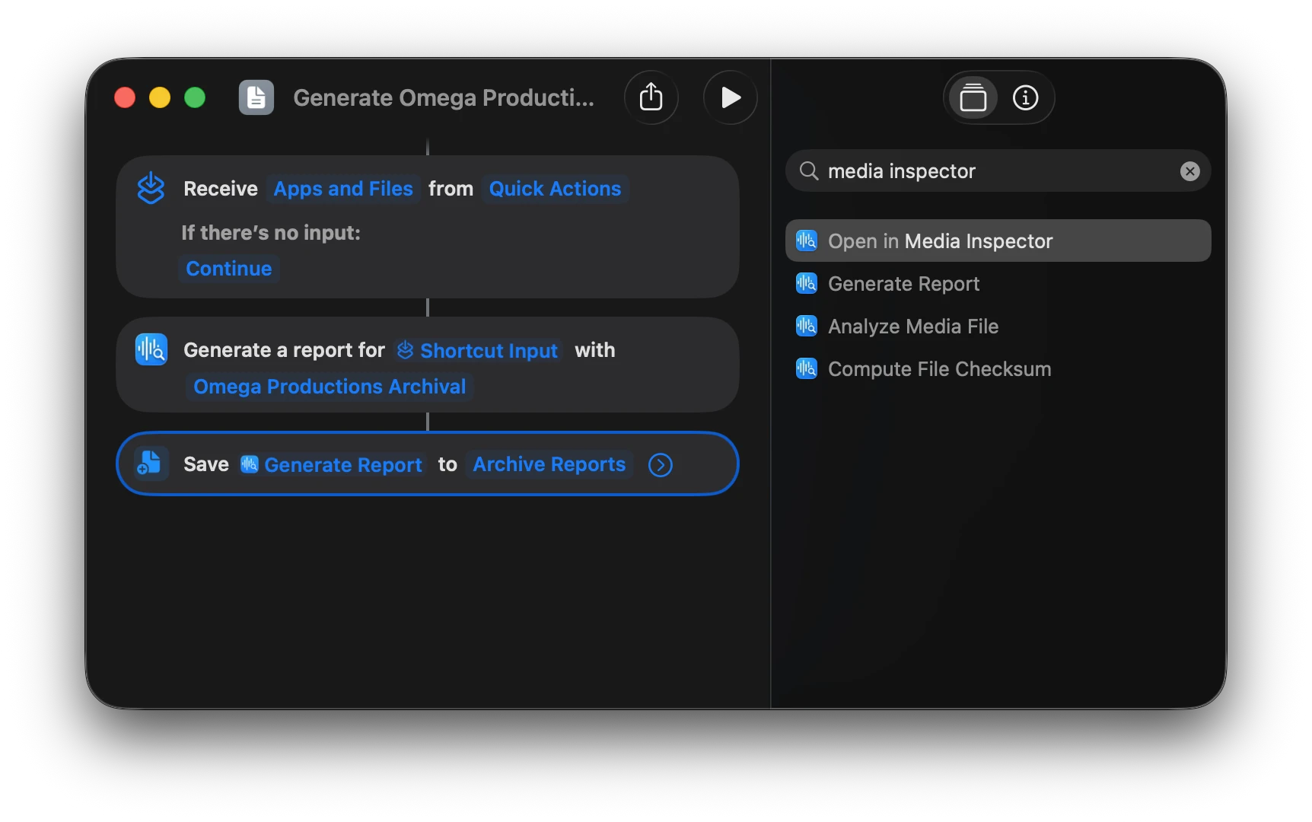The height and width of the screenshot is (822, 1312).
Task: Click the Analyze Media File row icon
Action: pyautogui.click(x=806, y=326)
